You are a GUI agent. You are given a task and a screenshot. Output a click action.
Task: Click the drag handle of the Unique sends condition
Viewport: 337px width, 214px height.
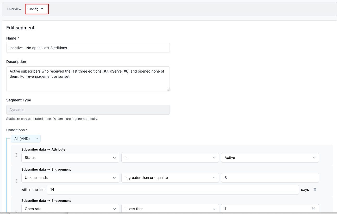16,181
